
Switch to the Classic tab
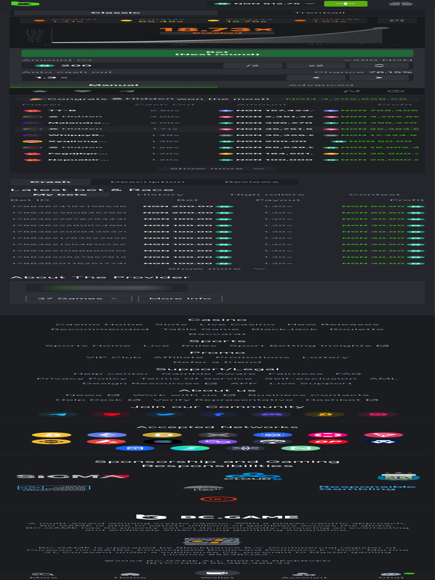(116, 13)
